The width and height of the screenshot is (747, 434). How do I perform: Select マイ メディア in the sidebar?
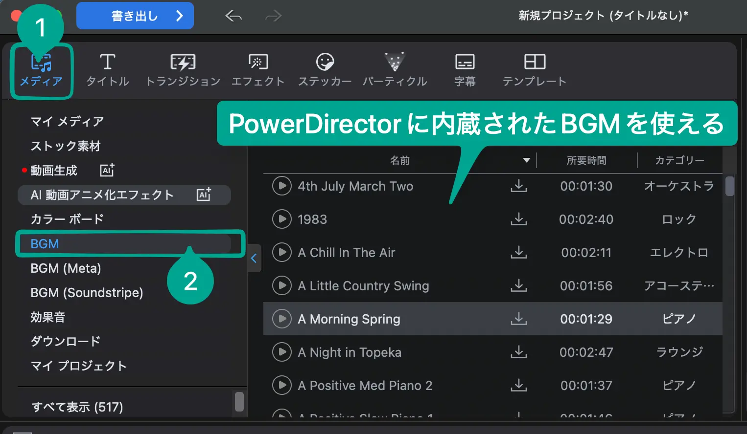click(68, 121)
